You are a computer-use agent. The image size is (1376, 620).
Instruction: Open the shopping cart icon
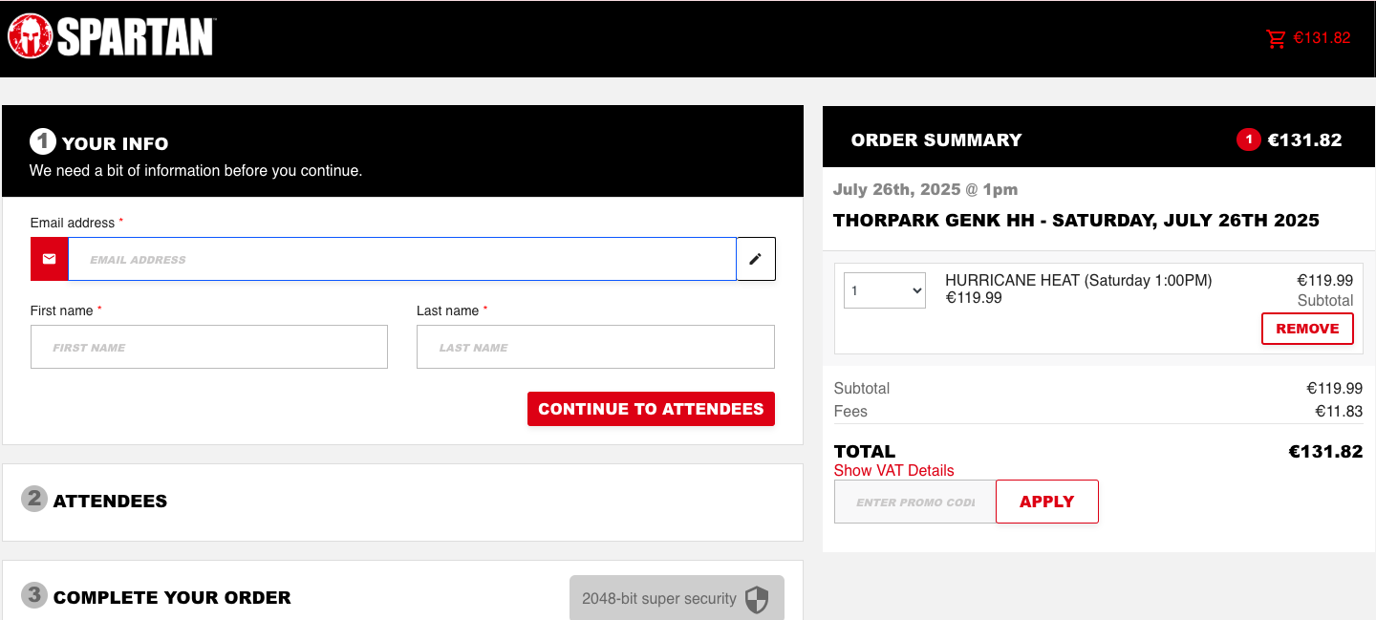pyautogui.click(x=1276, y=39)
